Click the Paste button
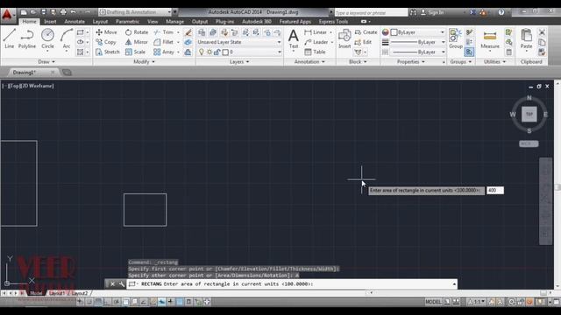This screenshot has height=315, width=561. 526,38
